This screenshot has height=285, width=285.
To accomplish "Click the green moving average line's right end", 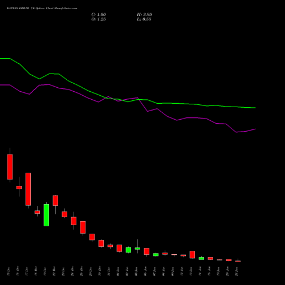I will coord(255,108).
